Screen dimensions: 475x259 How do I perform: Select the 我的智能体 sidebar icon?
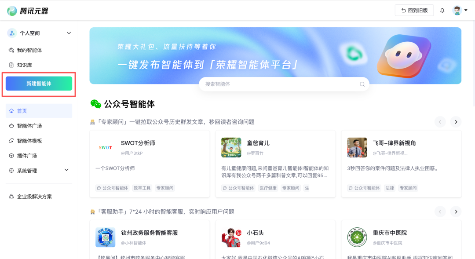coord(11,50)
